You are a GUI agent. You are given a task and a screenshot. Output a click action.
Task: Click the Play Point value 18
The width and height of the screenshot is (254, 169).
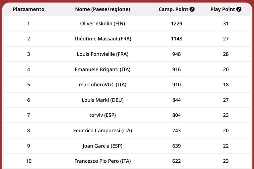[x=226, y=85]
